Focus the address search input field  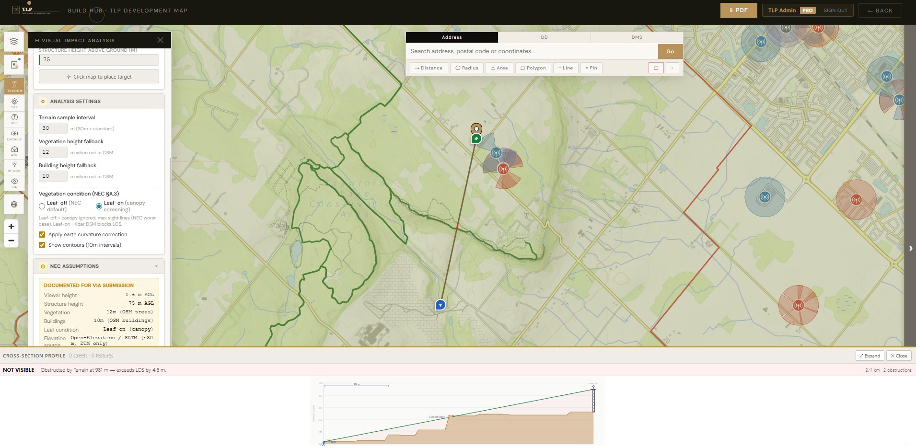[532, 52]
